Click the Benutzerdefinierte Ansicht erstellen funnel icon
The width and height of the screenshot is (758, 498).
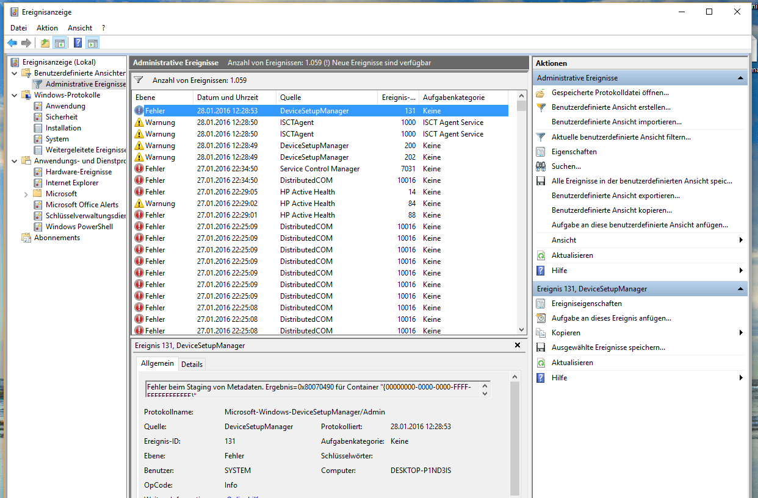tap(540, 107)
